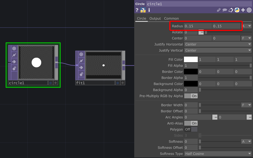Viewport: 253px width, 158px height.
Task: Select the circle1 node viewer thumbnail
Action: pos(36,62)
